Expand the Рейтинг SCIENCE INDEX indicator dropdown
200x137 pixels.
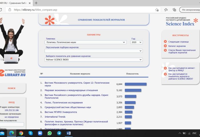[94, 60]
